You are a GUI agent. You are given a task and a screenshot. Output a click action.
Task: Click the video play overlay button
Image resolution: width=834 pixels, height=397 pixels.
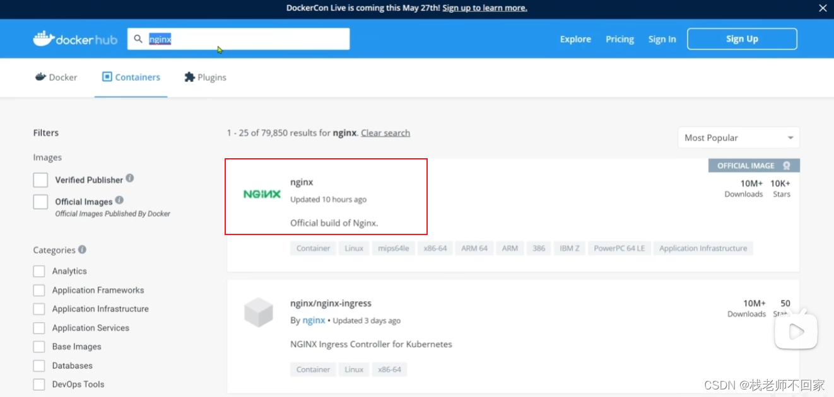click(x=796, y=331)
